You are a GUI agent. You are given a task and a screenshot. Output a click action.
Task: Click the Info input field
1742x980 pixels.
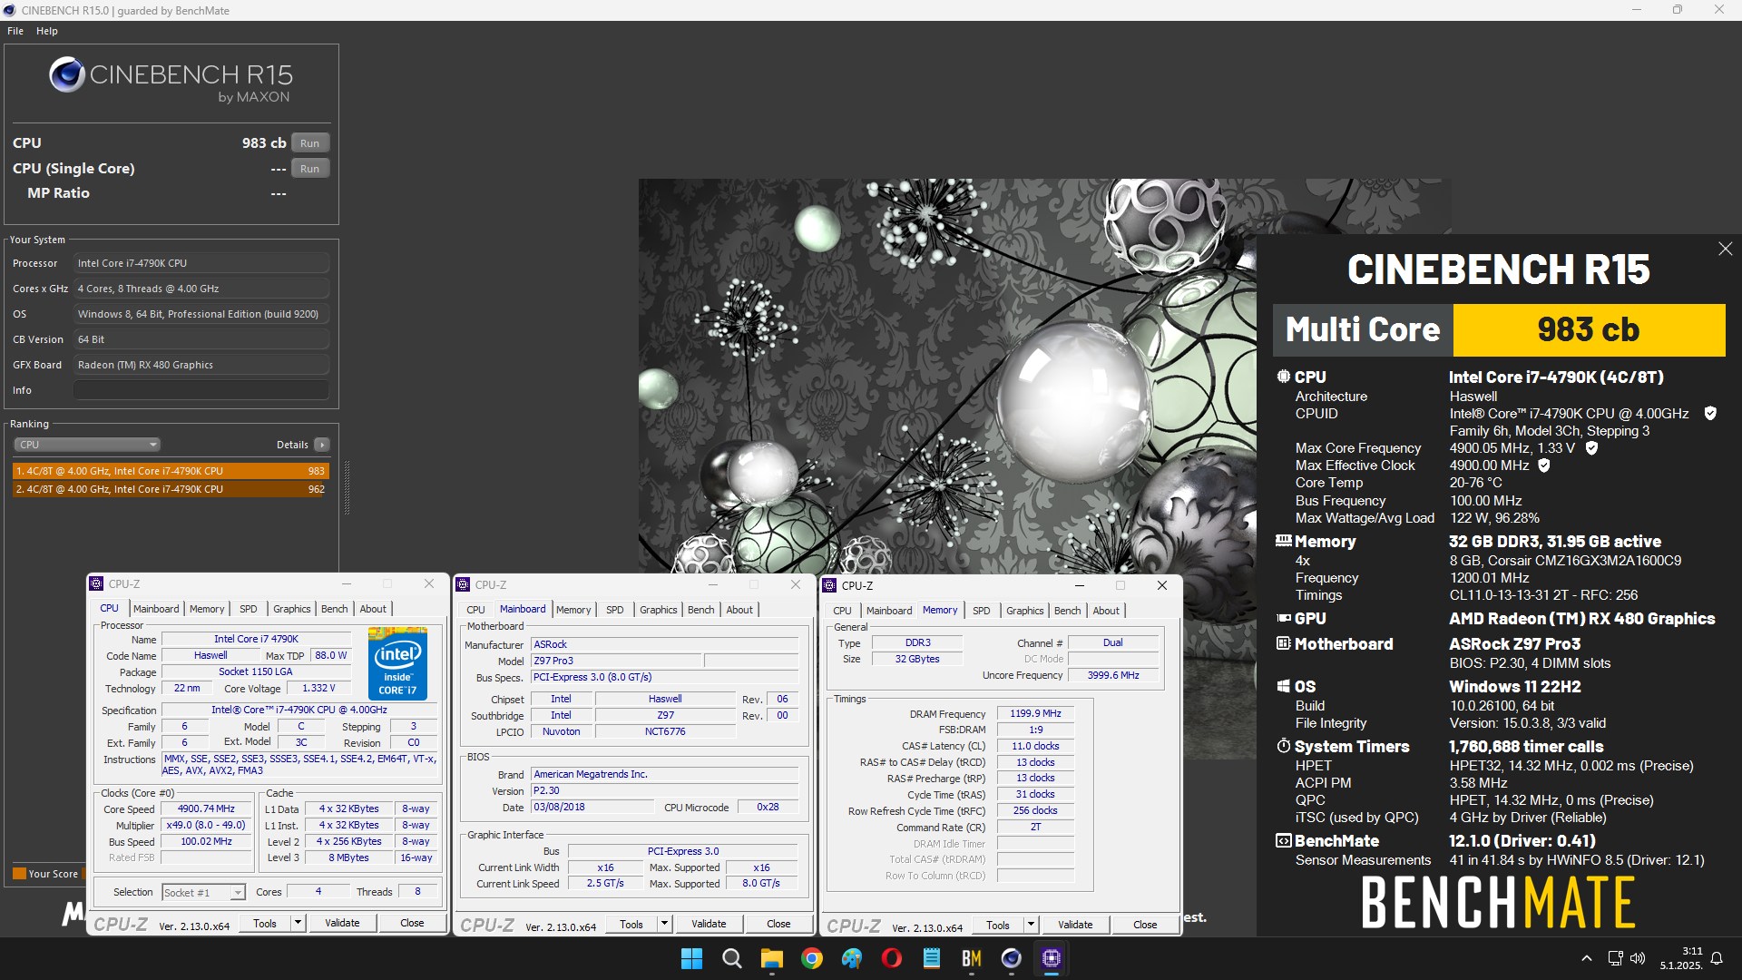click(201, 390)
